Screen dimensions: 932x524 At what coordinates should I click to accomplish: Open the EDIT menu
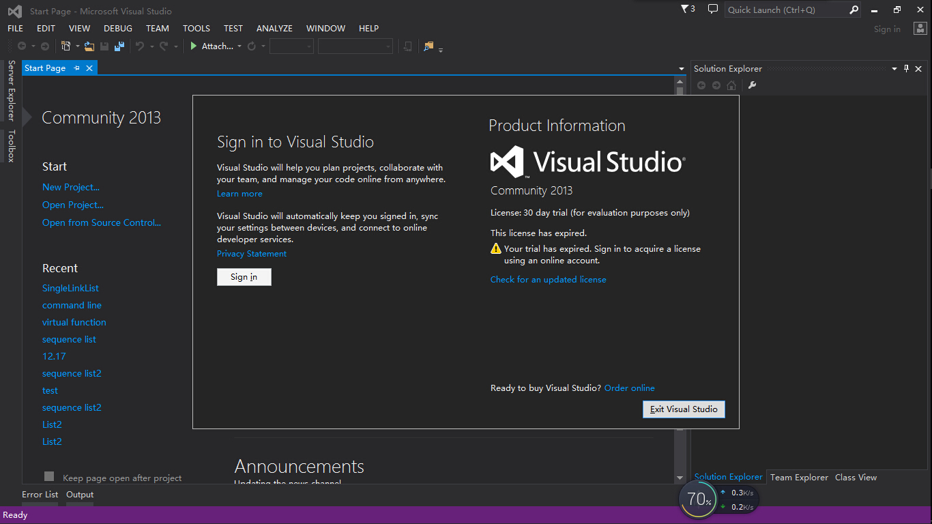coord(46,29)
